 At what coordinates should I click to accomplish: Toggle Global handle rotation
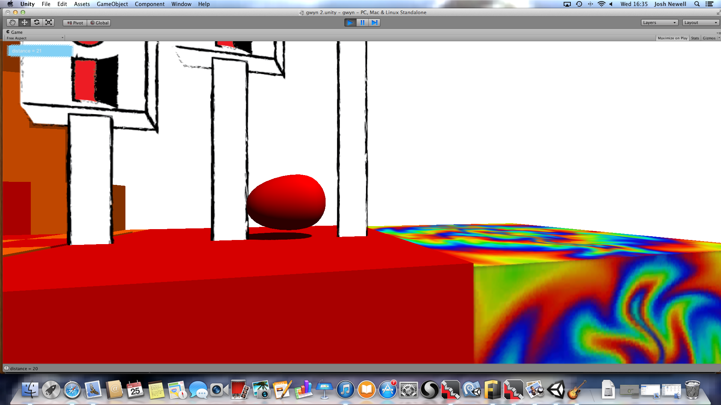coord(99,23)
